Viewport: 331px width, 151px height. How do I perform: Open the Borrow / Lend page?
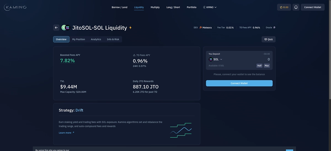coord(119,7)
